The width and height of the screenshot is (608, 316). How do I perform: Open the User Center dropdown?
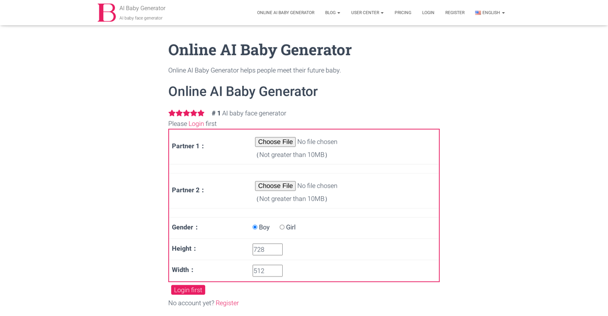367,13
